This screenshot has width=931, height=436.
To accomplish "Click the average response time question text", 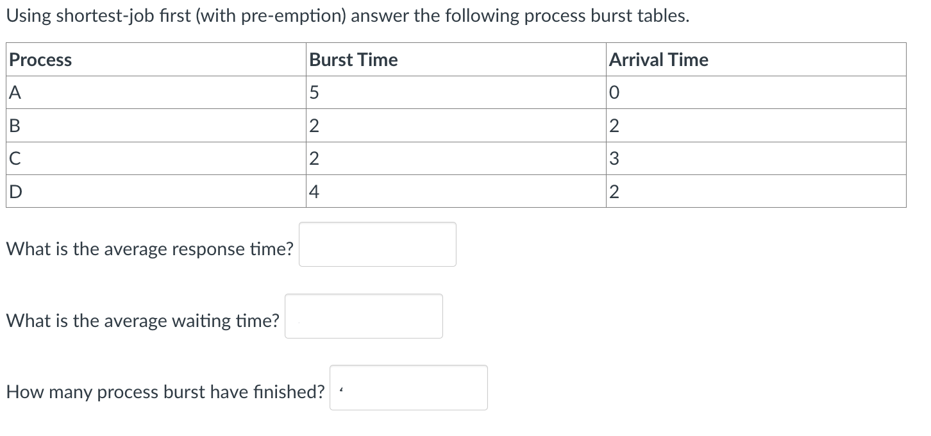I will [x=149, y=249].
